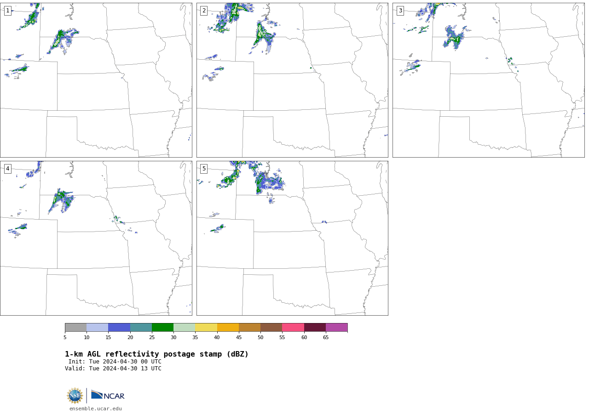Screen dimensions: 589x414
Task: Click the teal 20-25 dBZ swatch
Action: click(x=141, y=327)
